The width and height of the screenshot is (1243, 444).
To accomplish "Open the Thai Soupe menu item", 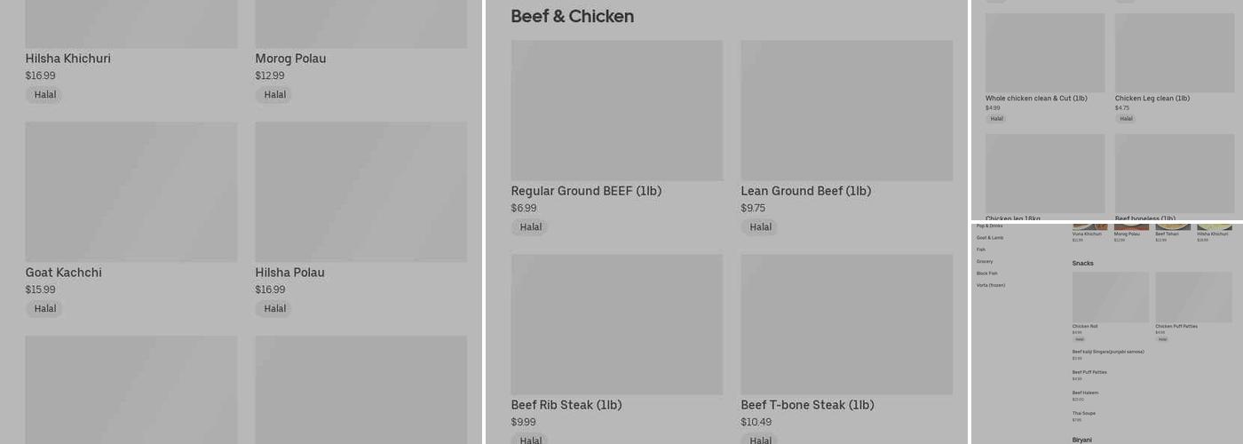I will pos(1084,413).
